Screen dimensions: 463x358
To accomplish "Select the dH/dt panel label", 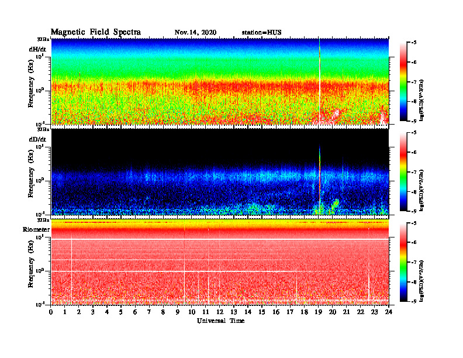I will point(37,50).
